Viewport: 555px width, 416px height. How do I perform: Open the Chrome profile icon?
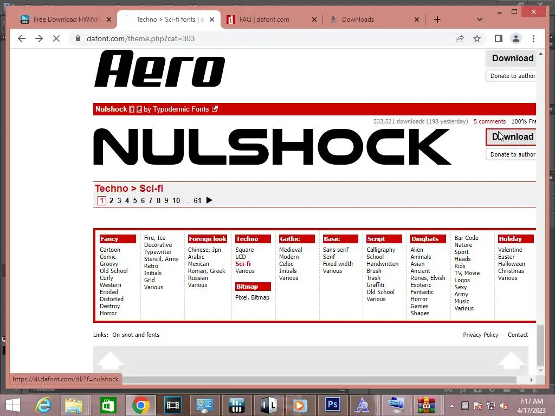coord(516,38)
